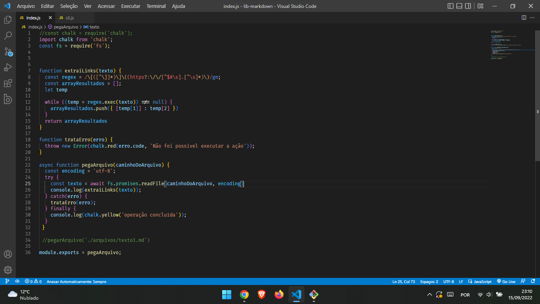Click the trataErro function declaration line

point(76,139)
